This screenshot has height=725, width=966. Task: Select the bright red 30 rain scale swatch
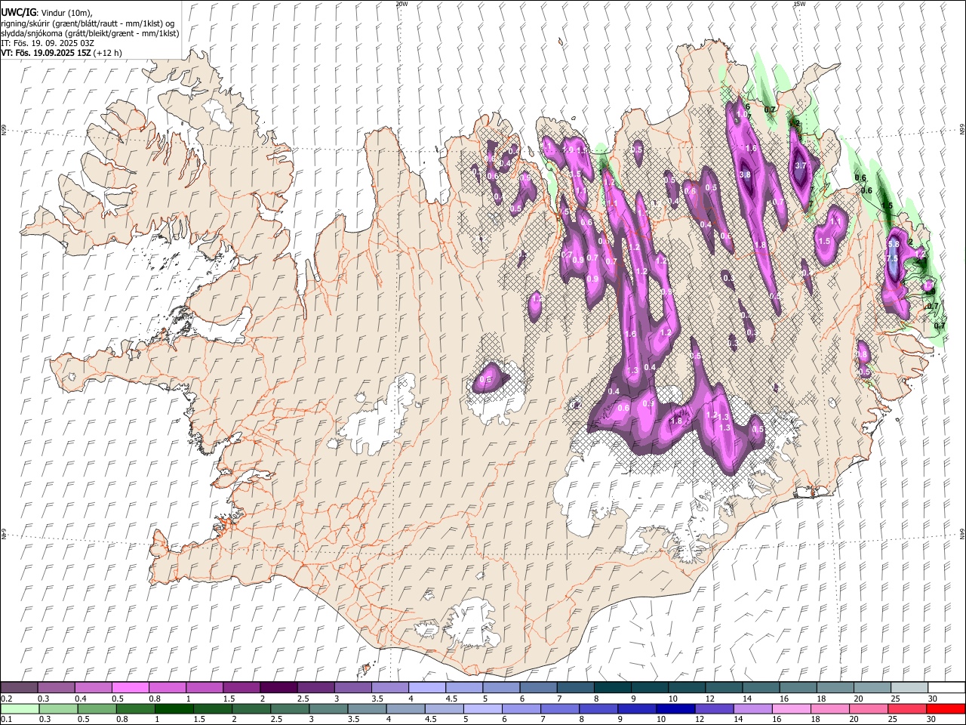(x=946, y=708)
